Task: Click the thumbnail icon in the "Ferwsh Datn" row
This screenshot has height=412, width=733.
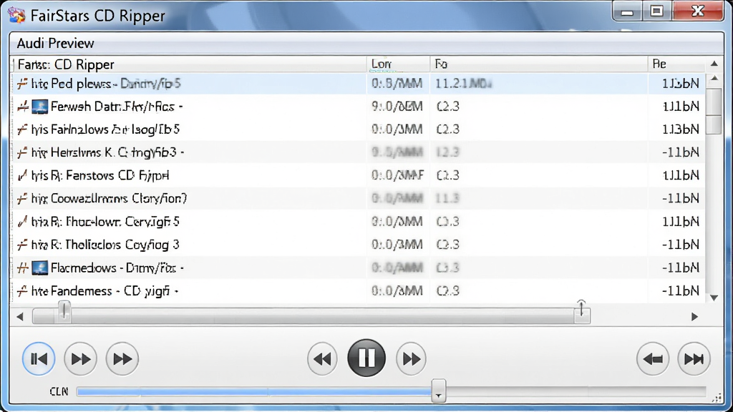Action: pyautogui.click(x=40, y=107)
